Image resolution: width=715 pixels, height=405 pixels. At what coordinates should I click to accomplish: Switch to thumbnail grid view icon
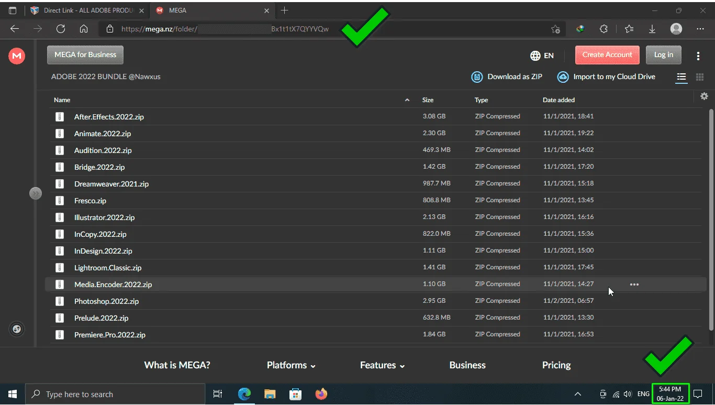tap(700, 78)
